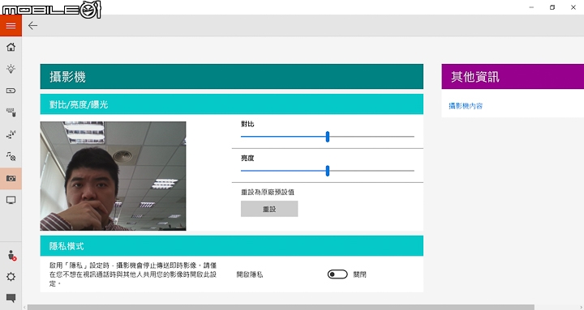This screenshot has width=584, height=310.
Task: Click the 對比/亮度/曝光 section header
Action: coord(232,104)
